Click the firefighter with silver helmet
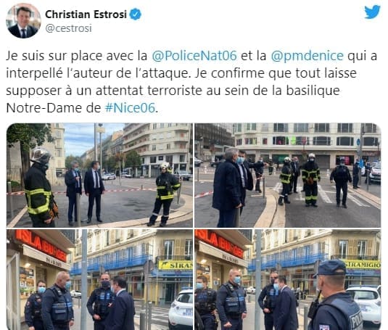The height and width of the screenshot is (330, 388). [x=40, y=187]
